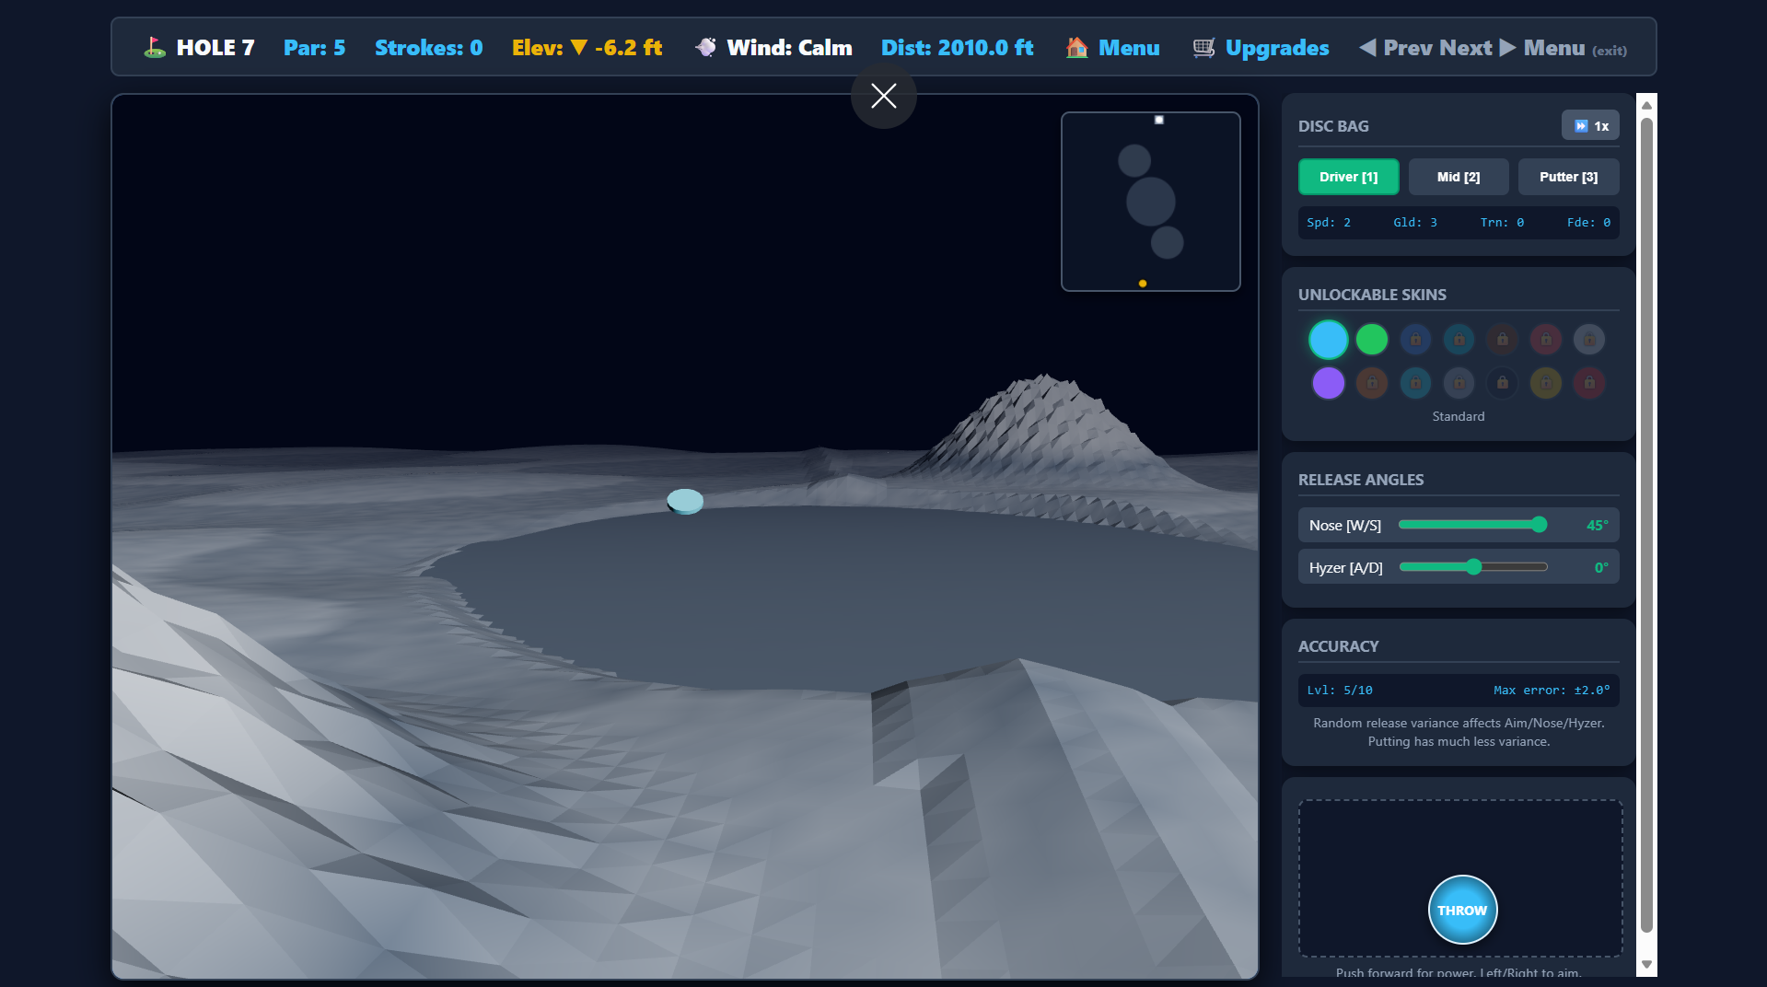
Task: Click the "Strokes: 0" counter
Action: 428,48
